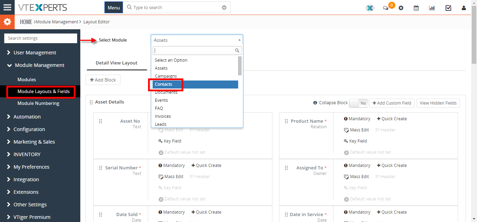Choose Campaigns from module list
477x222 pixels.
196,76
